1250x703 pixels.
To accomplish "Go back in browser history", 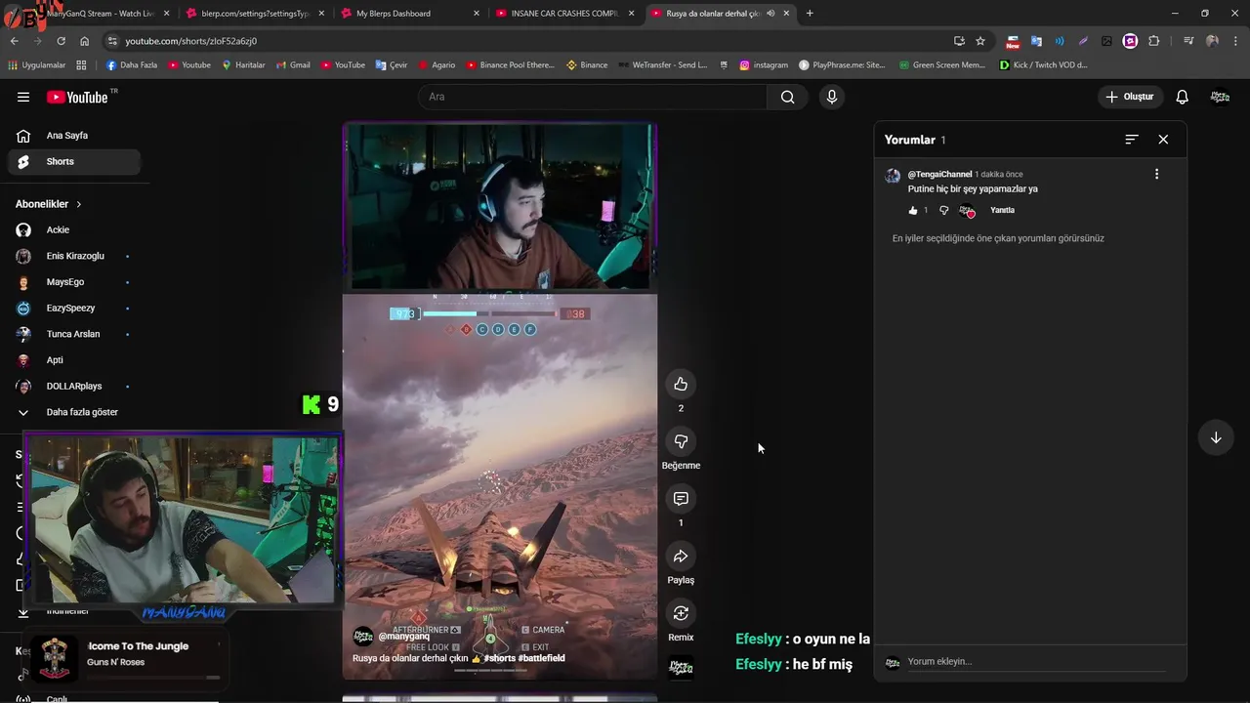I will [x=14, y=41].
